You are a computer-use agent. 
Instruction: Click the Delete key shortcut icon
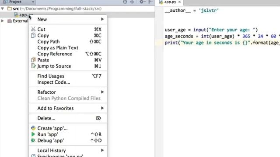pyautogui.click(x=98, y=118)
